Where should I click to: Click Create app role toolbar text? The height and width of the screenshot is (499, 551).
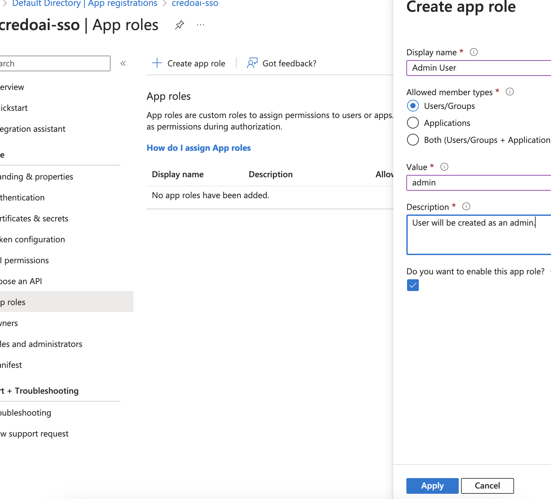click(196, 63)
